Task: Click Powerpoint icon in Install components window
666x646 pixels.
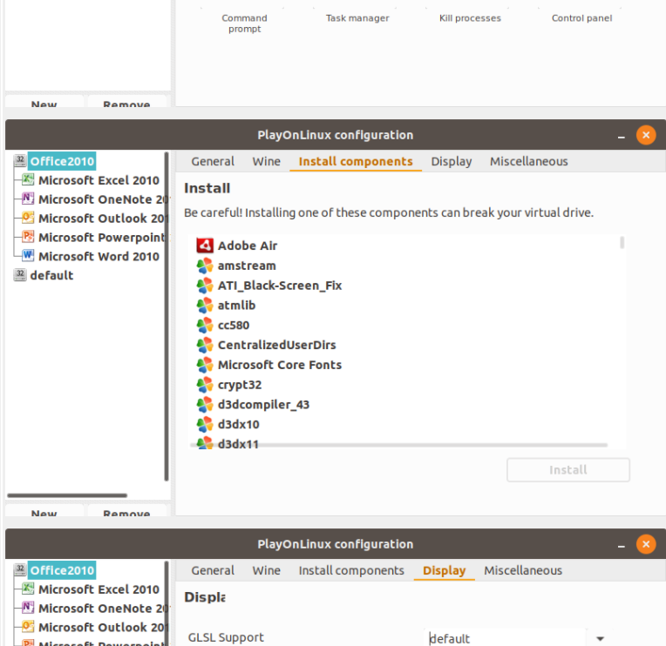Action: (28, 236)
